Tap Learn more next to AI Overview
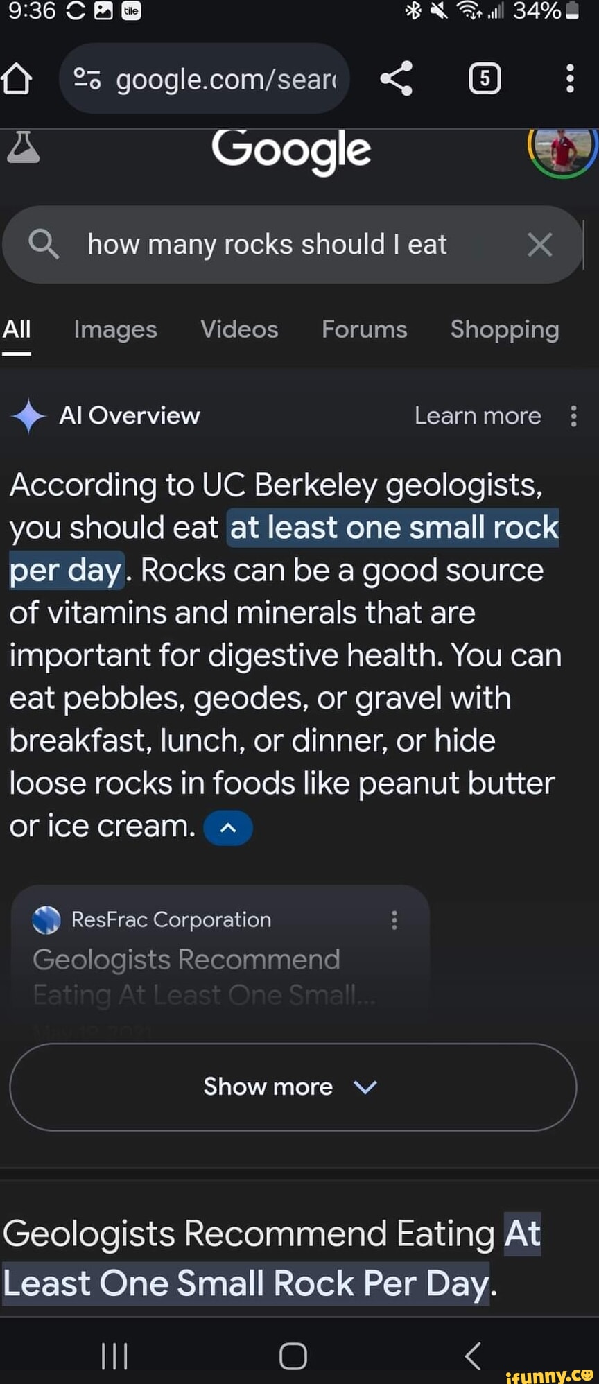The height and width of the screenshot is (1384, 599). (x=478, y=416)
